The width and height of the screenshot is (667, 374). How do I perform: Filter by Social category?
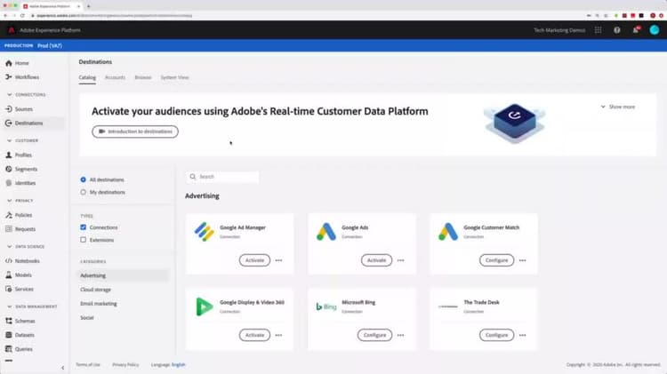coord(87,317)
